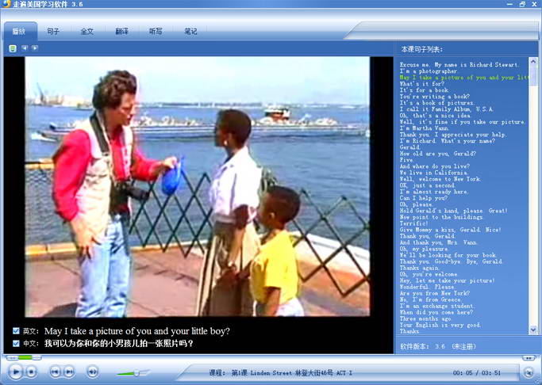Select sentence 'No, I'm from Greece.'

click(x=430, y=299)
